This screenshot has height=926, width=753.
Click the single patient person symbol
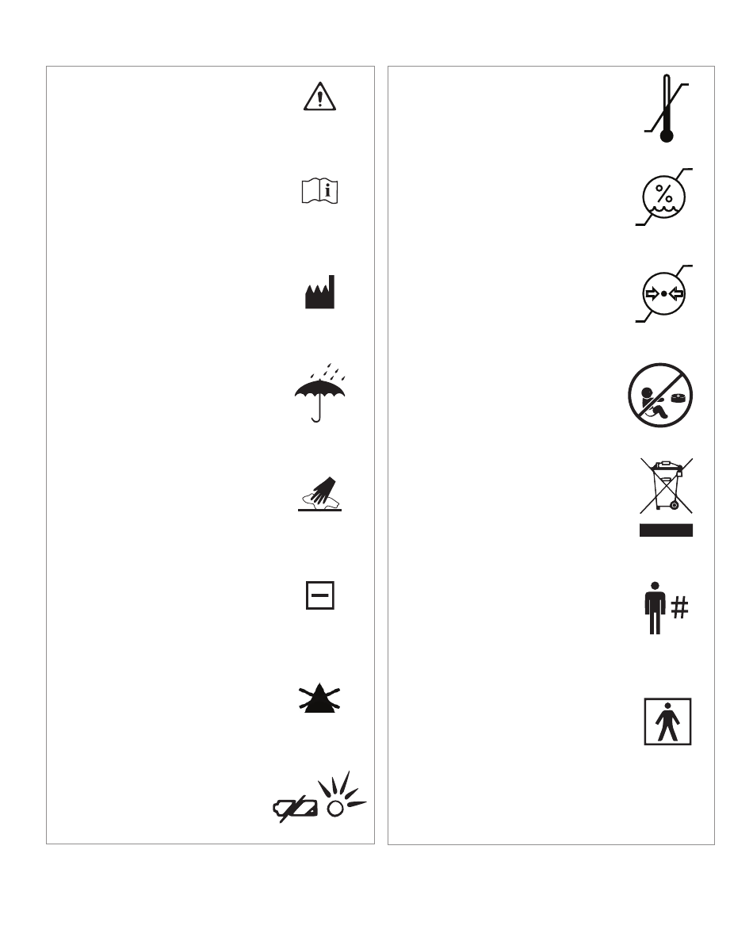click(655, 608)
